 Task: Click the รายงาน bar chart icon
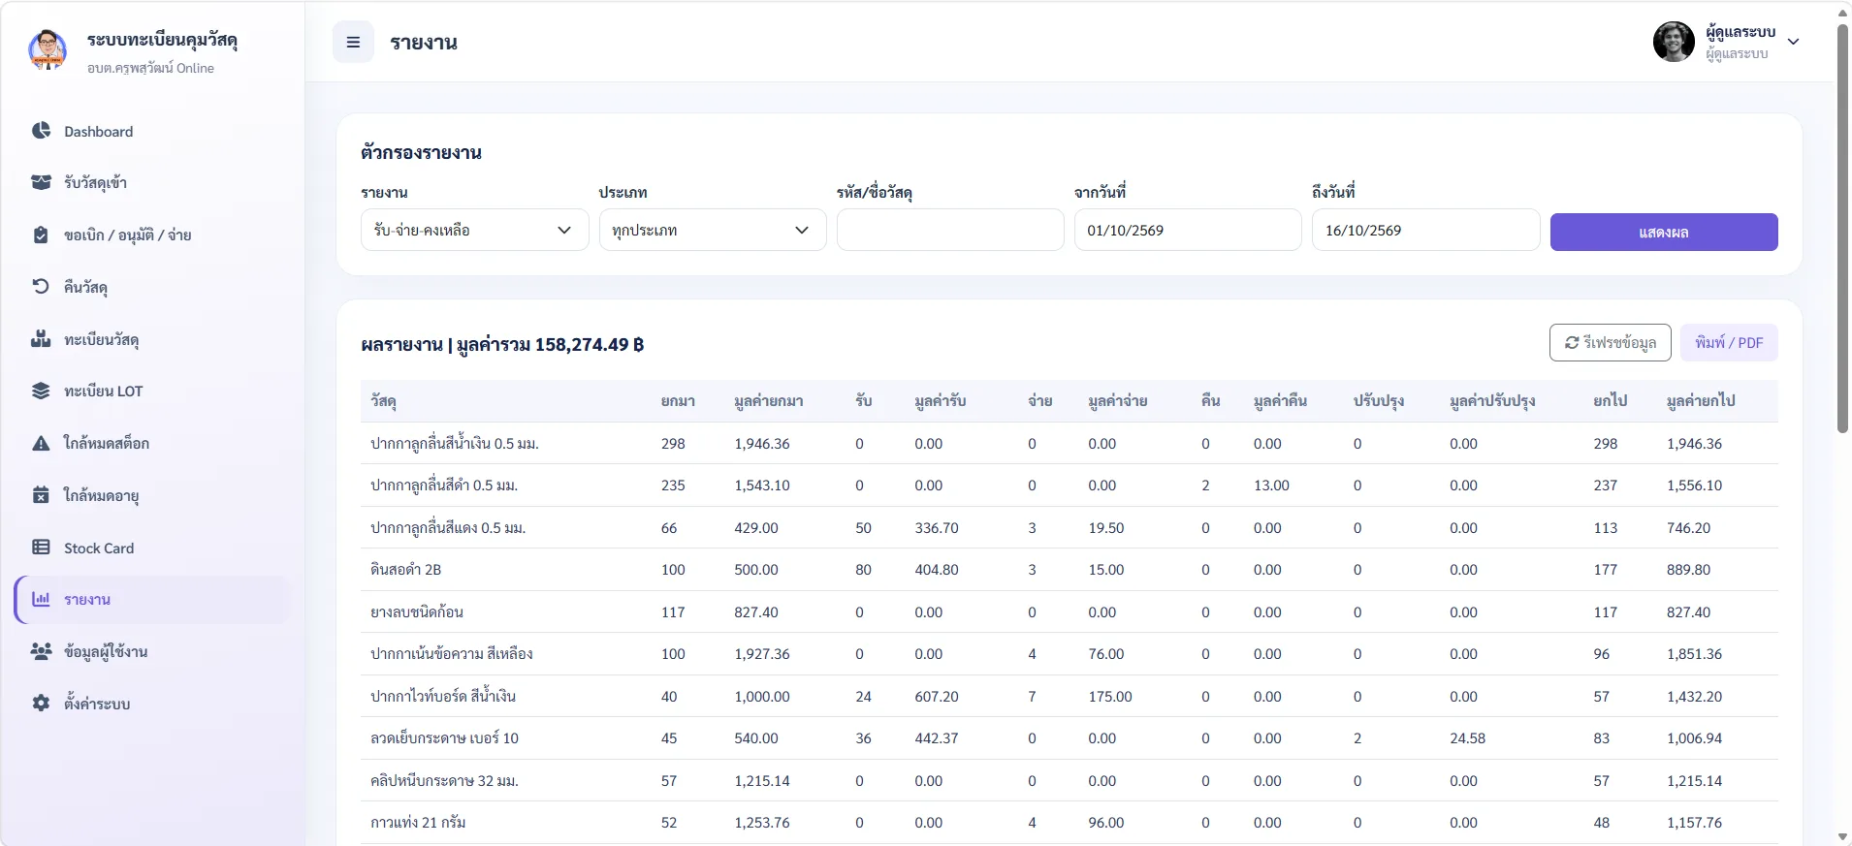[41, 599]
